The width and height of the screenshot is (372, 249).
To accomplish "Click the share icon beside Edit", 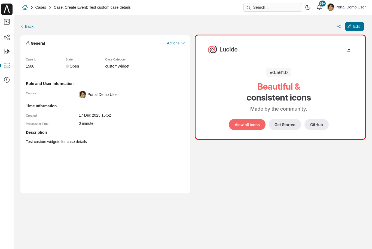I will 339,26.
